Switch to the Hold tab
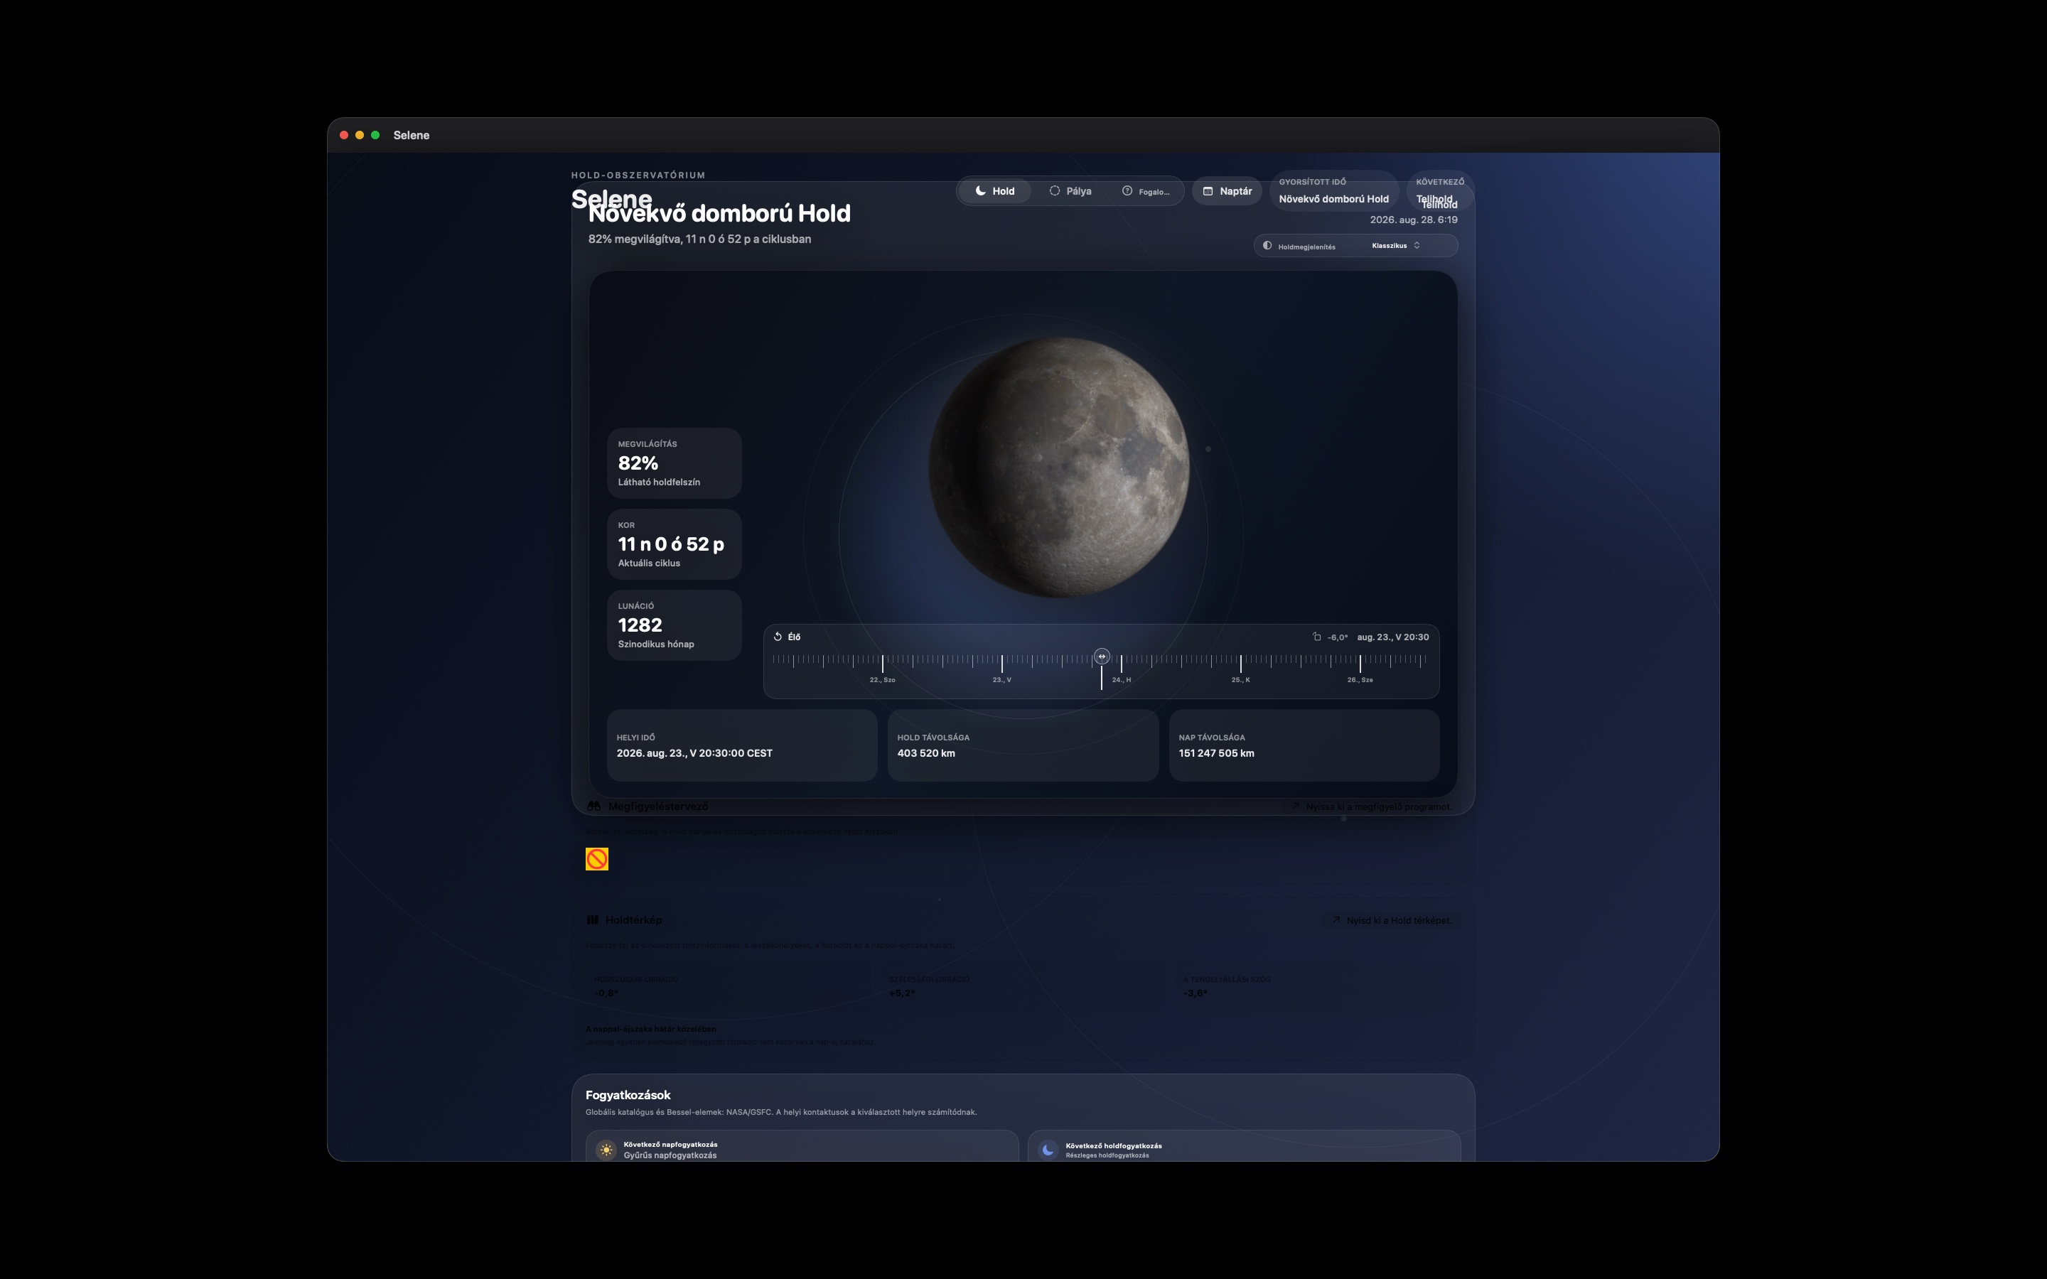This screenshot has height=1279, width=2047. (x=995, y=191)
